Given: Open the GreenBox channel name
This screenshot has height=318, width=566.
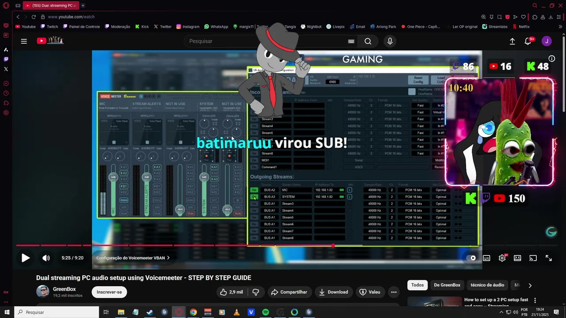Looking at the screenshot, I should point(65,289).
